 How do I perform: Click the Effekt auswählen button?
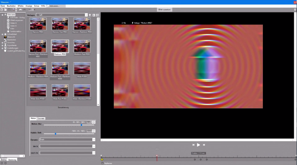click(x=164, y=10)
